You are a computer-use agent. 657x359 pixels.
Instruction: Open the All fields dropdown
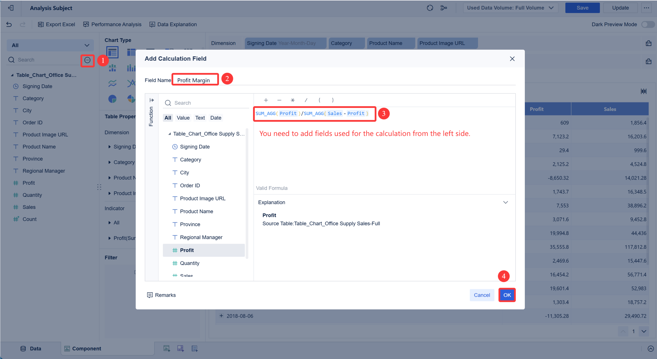tap(50, 45)
